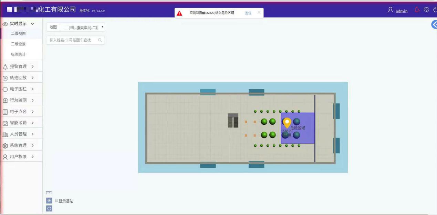Close the danger zone alert notification
437x215 pixels.
pos(259,13)
